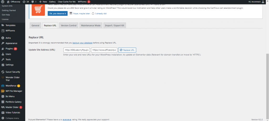Follow the 'backup your database' link

pos(83,43)
